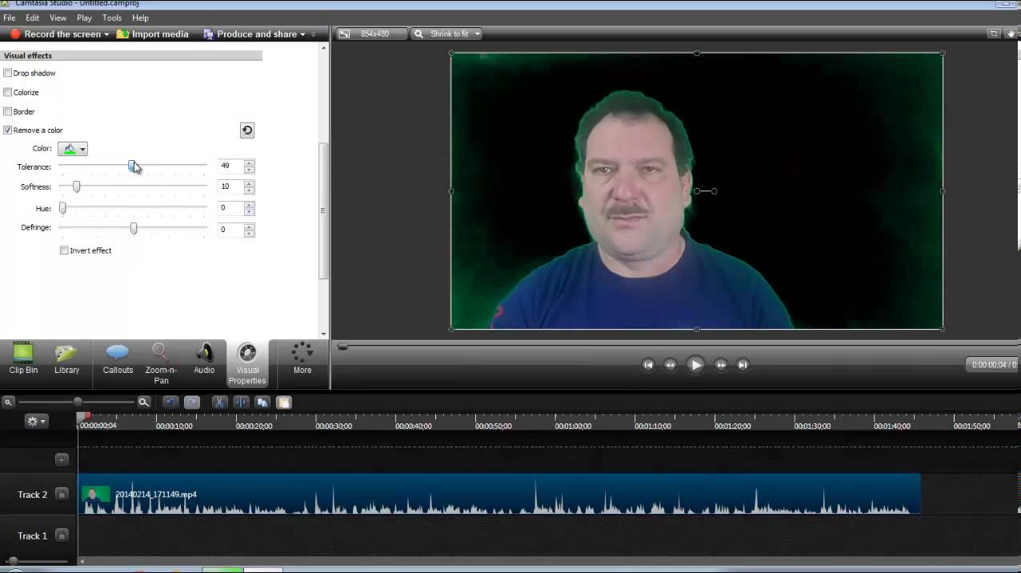
Task: Jump to the next clip
Action: tap(743, 365)
